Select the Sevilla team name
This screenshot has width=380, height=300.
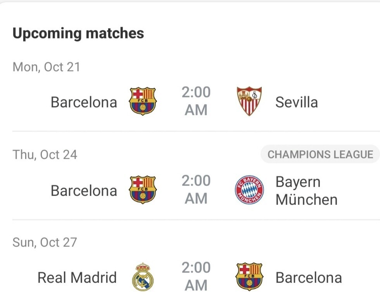click(x=297, y=102)
